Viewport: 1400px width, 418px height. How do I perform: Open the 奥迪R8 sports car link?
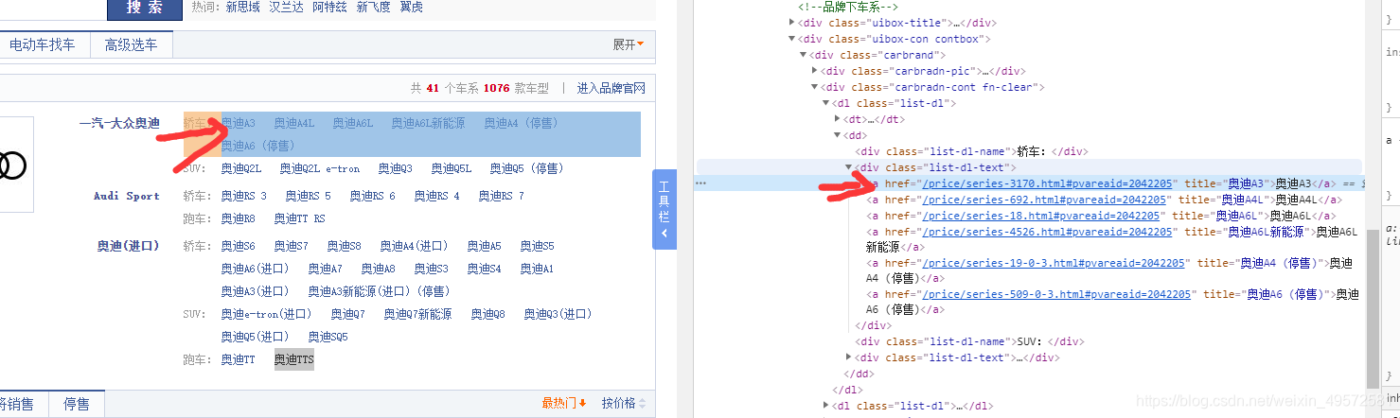[239, 218]
